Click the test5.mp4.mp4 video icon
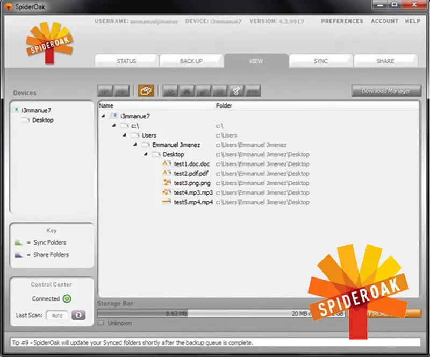Viewport: 430px width, 357px height. [x=167, y=202]
